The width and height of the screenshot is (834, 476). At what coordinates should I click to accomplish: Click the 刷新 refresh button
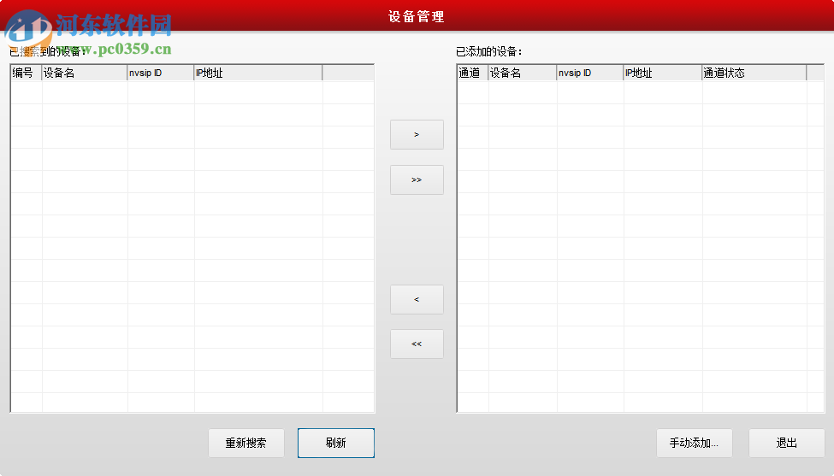click(x=336, y=443)
